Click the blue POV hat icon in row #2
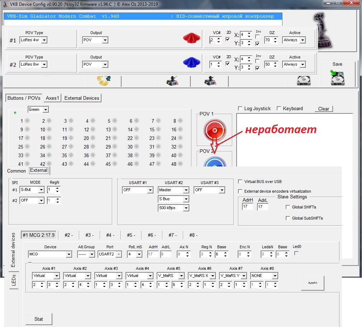This screenshot has width=362, height=329. (x=192, y=62)
